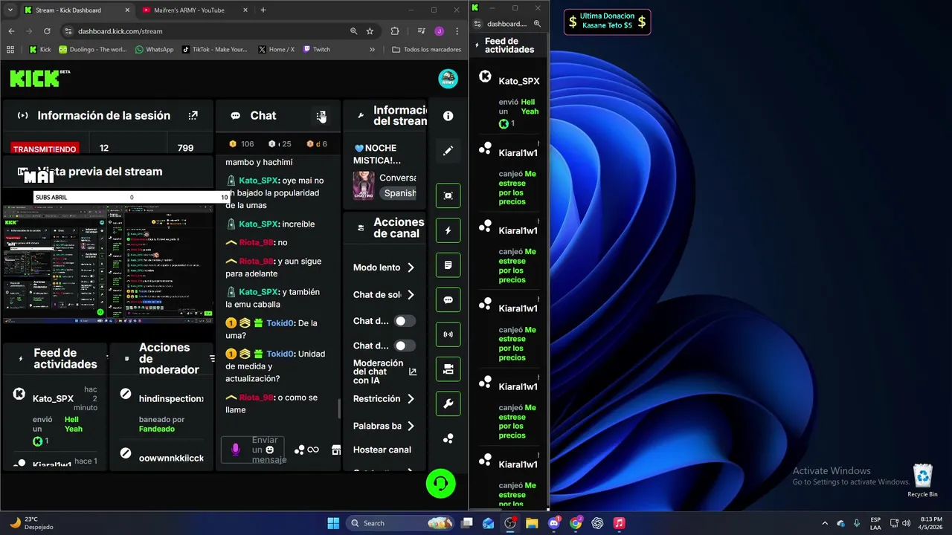The image size is (952, 535).
Task: Open Discord from the taskbar
Action: 554,523
